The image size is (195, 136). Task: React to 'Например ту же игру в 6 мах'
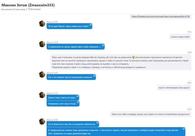[78, 102]
